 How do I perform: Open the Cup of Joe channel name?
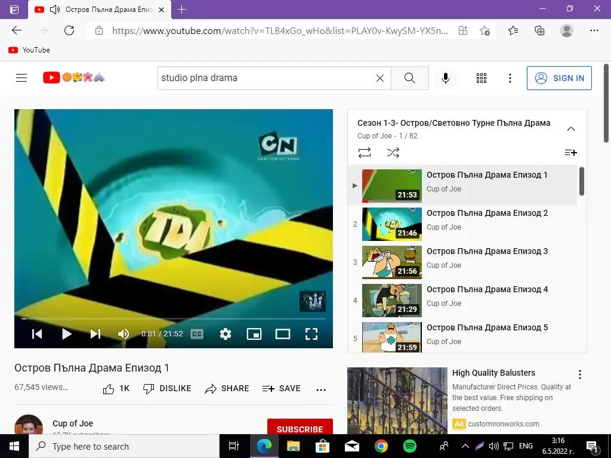coord(73,423)
